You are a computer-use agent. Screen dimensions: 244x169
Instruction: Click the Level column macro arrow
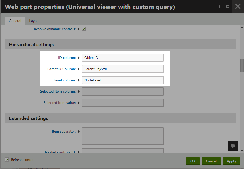tap(79, 80)
